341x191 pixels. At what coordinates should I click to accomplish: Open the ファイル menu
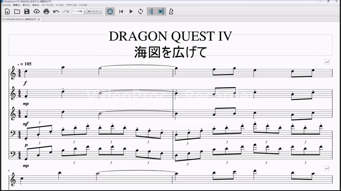pos(6,5)
